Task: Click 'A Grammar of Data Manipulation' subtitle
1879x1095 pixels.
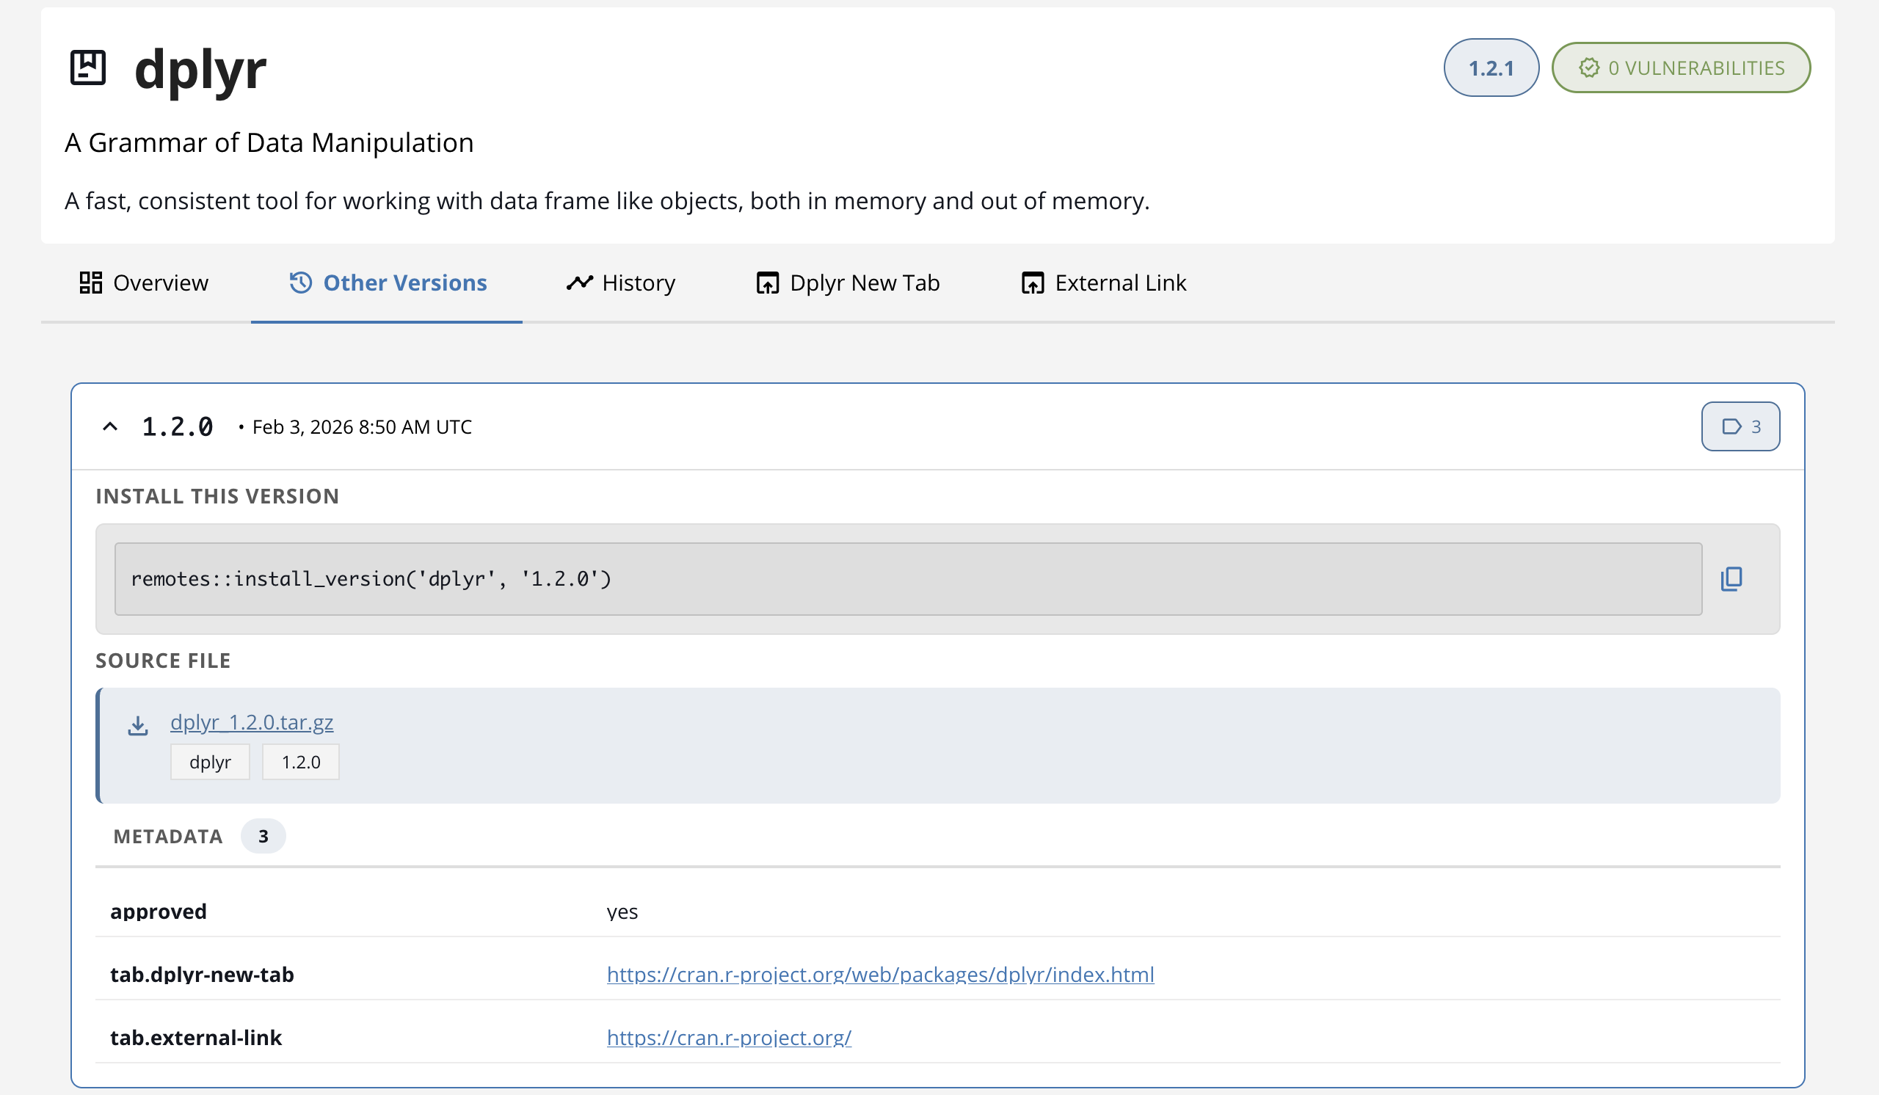Action: (269, 142)
